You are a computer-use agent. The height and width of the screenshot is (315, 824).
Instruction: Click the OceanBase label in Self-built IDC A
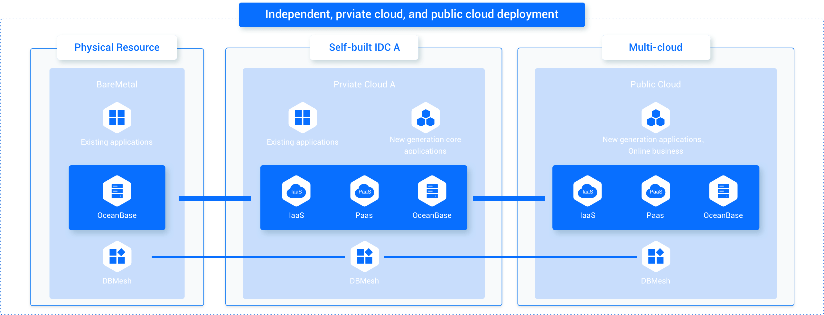click(432, 215)
